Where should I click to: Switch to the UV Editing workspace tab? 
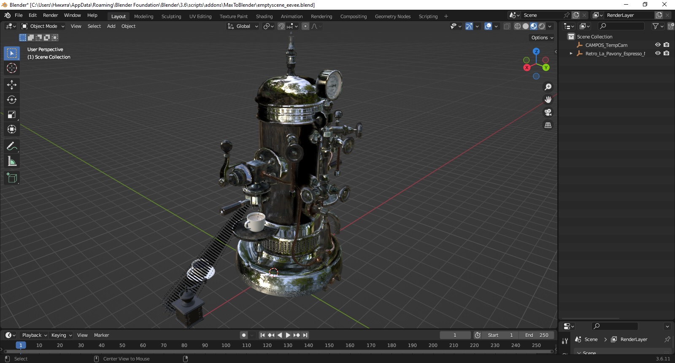click(x=200, y=16)
